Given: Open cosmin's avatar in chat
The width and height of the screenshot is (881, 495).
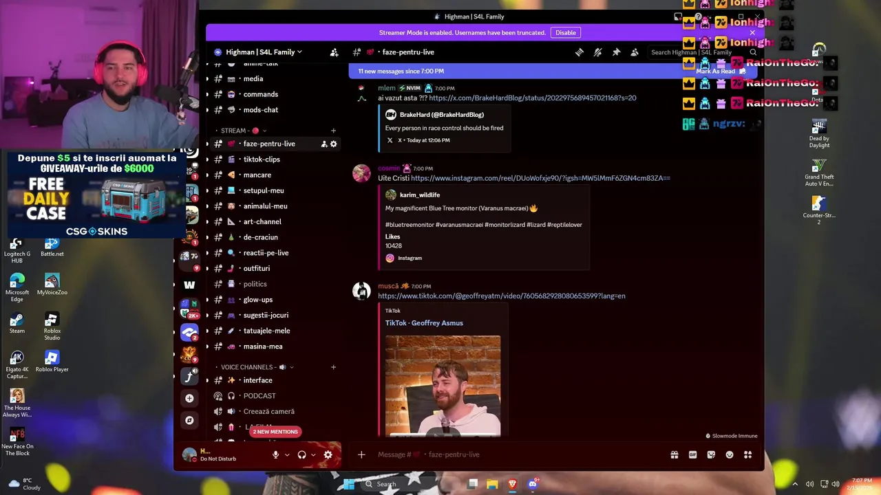Looking at the screenshot, I should coord(362,173).
